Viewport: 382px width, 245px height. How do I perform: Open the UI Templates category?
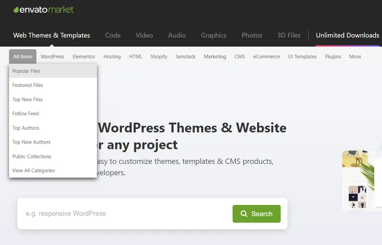pos(302,56)
